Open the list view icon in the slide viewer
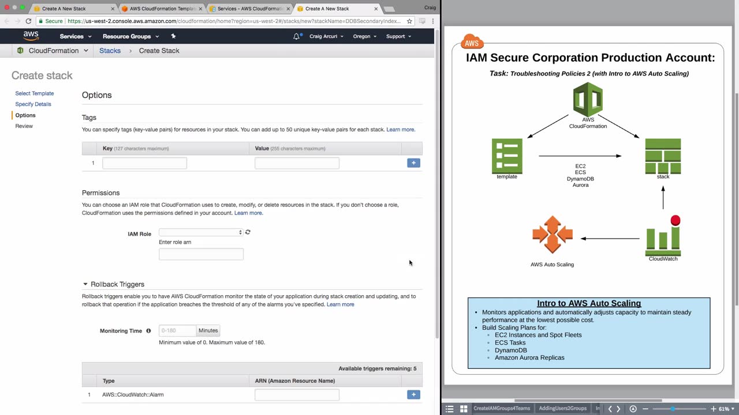This screenshot has width=739, height=415. point(450,409)
